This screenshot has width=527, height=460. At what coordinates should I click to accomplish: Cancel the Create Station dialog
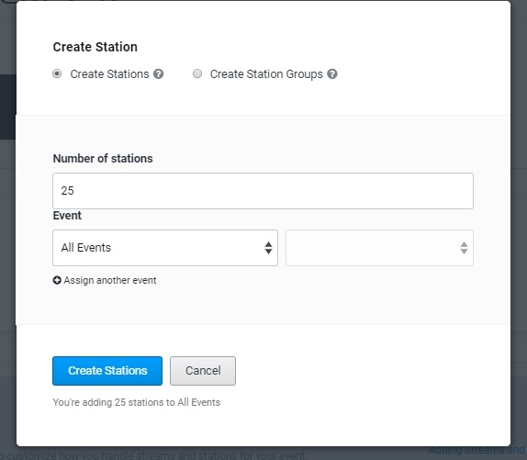click(x=203, y=371)
